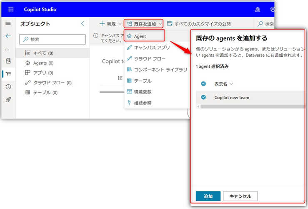Select すべて (0) in the object tree
The image size is (308, 209).
pyautogui.click(x=53, y=53)
